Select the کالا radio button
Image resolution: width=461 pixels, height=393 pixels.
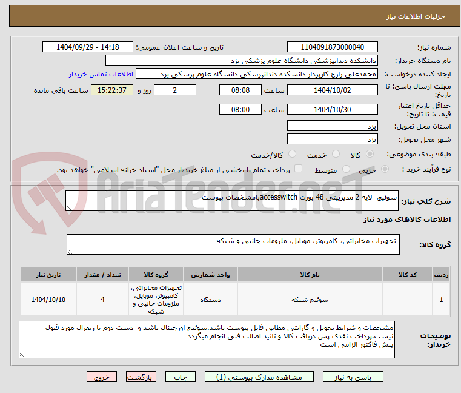(x=370, y=154)
